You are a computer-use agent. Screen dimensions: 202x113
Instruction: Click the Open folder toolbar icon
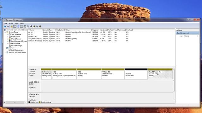pos(34,26)
